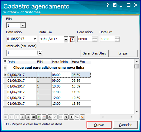Click the refresh data arrow icon
This screenshot has width=141, height=132.
pos(66,117)
